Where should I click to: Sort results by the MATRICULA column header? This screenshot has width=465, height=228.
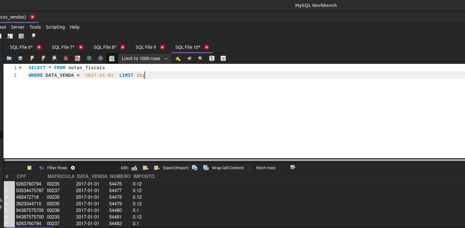point(61,176)
